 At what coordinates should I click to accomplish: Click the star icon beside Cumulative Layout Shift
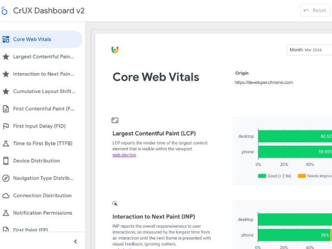[x=6, y=91]
